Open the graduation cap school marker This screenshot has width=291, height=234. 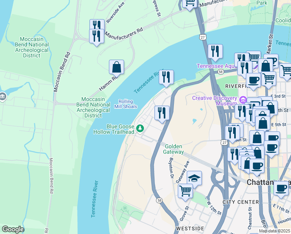click(x=194, y=179)
